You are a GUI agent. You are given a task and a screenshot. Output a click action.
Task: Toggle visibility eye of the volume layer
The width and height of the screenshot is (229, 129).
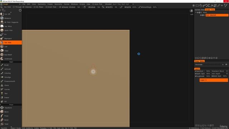point(201,15)
